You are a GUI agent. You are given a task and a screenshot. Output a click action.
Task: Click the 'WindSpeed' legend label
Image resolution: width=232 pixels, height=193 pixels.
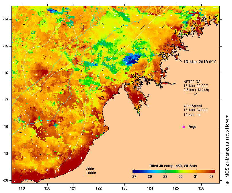[193, 106]
